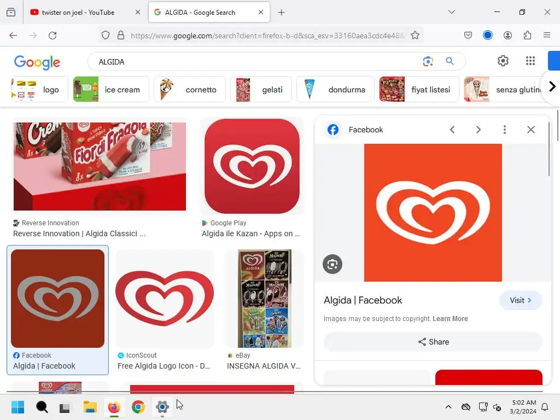560x420 pixels.
Task: Click the Google logo
Action: [x=37, y=62]
